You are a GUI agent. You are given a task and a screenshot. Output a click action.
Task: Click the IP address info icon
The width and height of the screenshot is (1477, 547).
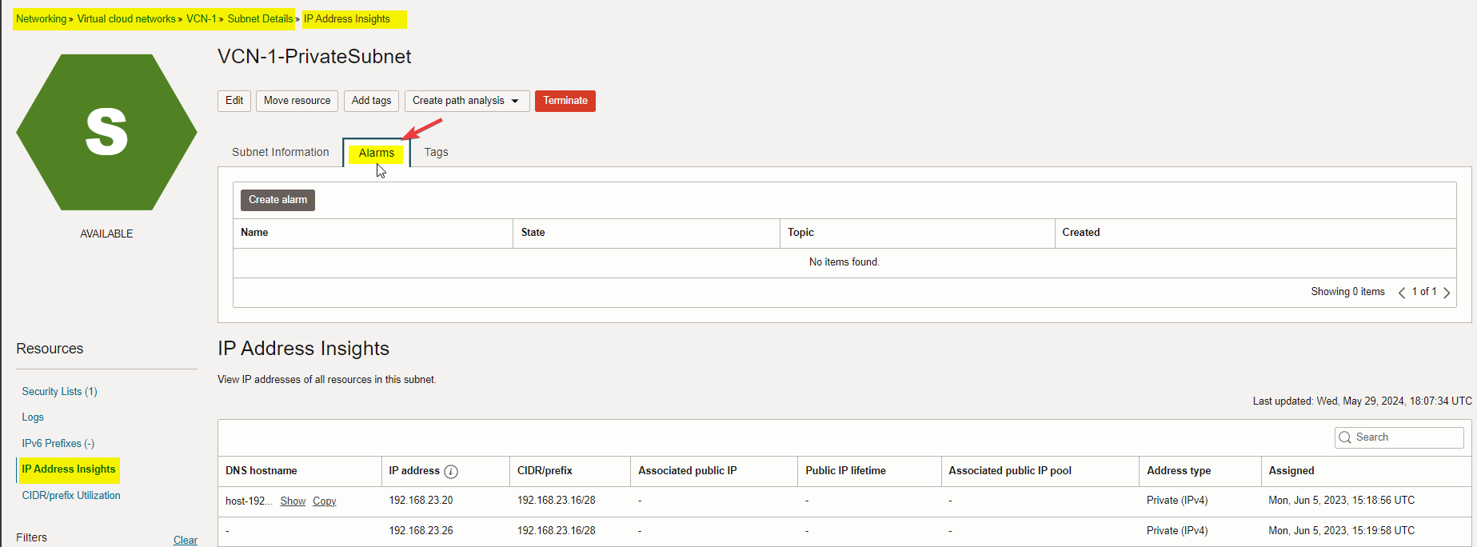tap(451, 472)
